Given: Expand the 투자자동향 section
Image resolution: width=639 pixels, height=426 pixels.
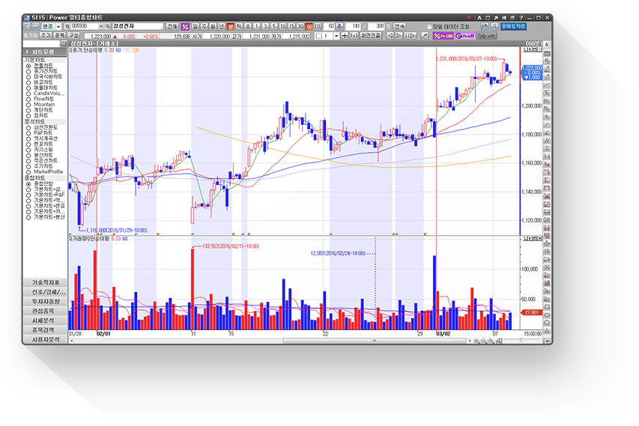Looking at the screenshot, I should (45, 302).
